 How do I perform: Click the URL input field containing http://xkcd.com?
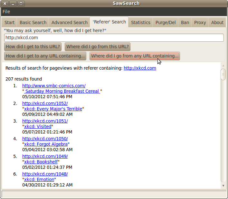(114, 38)
